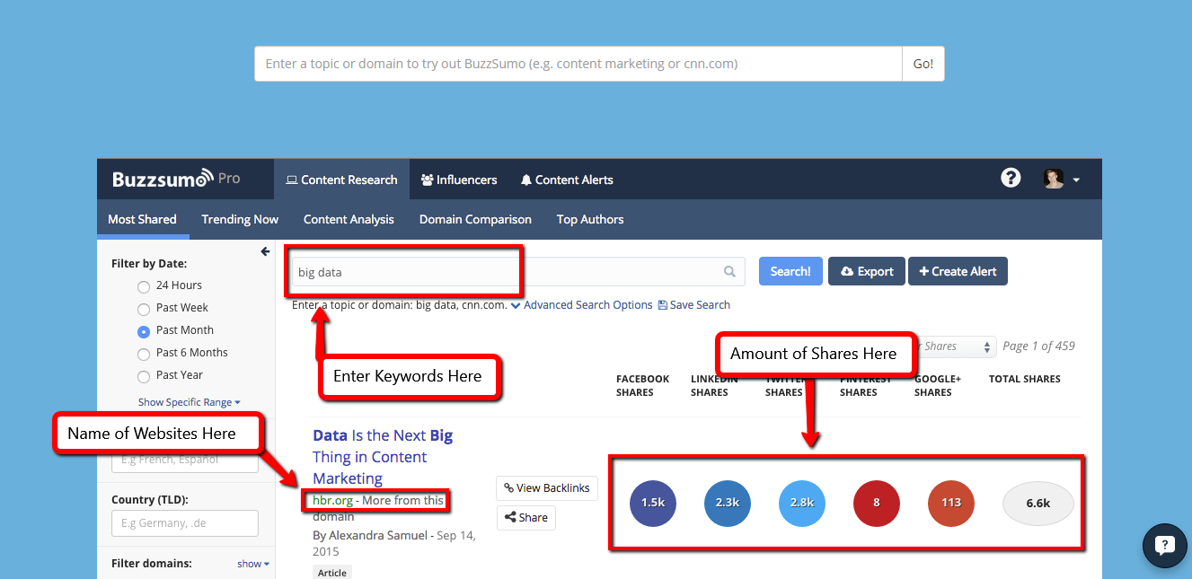Screen dimensions: 1192x579
Task: Click the Export button
Action: (x=867, y=271)
